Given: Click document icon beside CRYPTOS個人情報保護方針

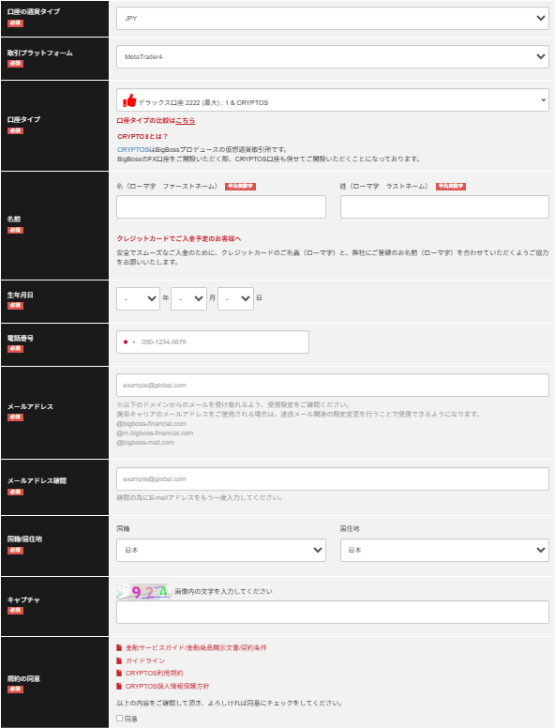Looking at the screenshot, I should coord(119,686).
